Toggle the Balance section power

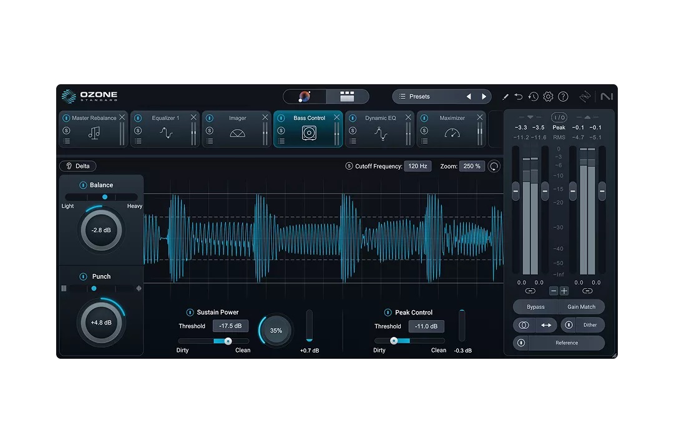(83, 185)
